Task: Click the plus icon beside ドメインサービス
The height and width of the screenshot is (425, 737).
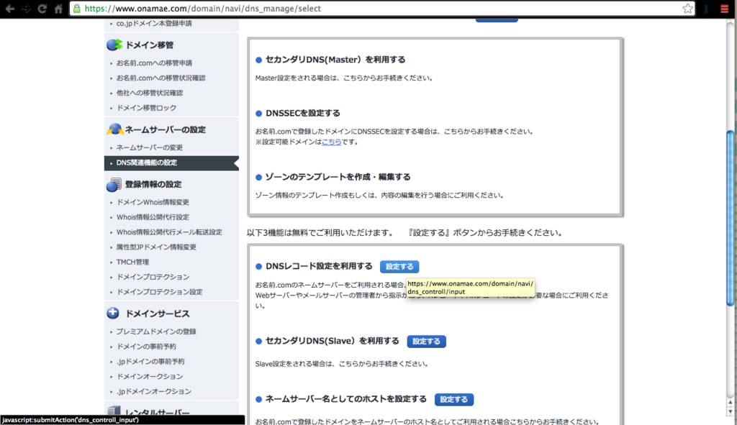Action: [113, 313]
